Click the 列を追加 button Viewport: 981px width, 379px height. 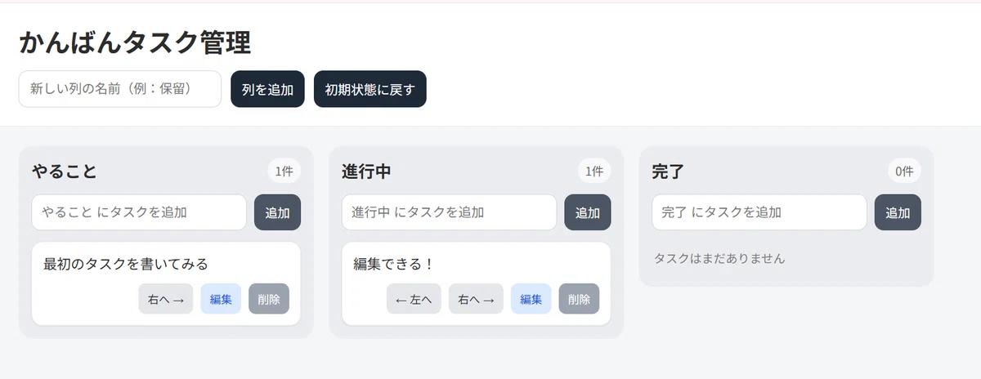coord(267,89)
